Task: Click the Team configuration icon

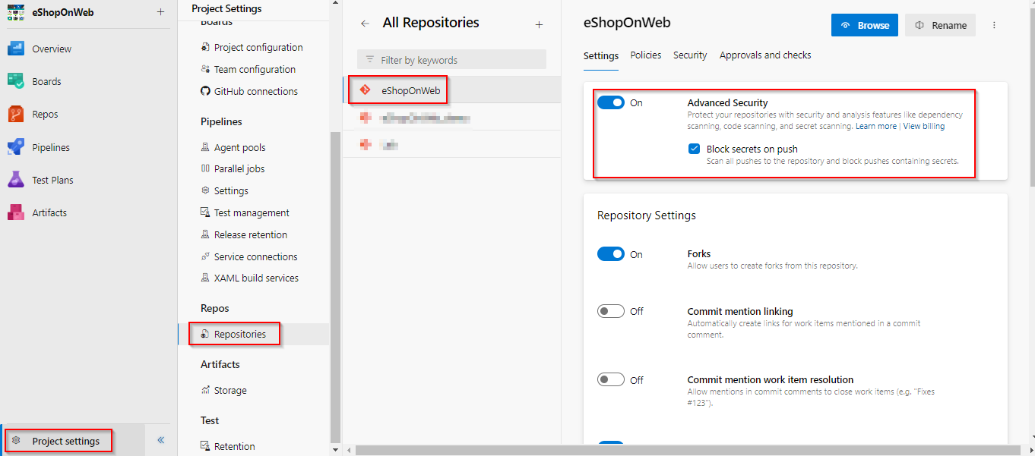Action: click(x=205, y=69)
